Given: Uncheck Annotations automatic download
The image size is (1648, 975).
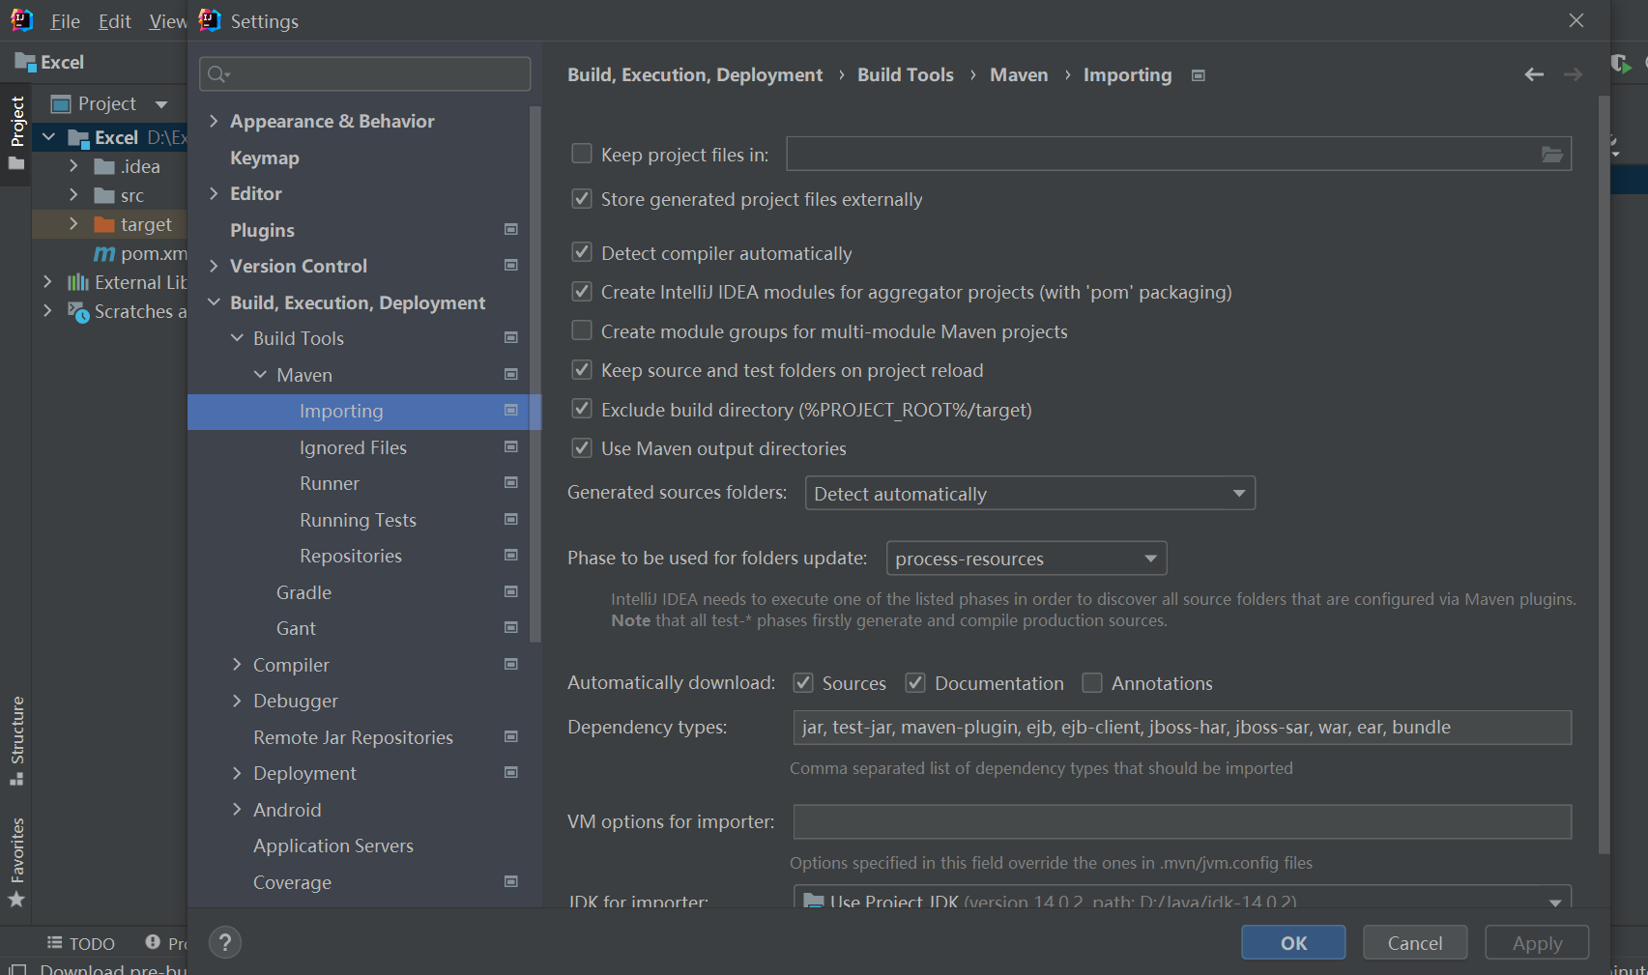Looking at the screenshot, I should point(1092,682).
